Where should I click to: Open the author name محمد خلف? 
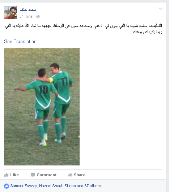click(x=28, y=9)
